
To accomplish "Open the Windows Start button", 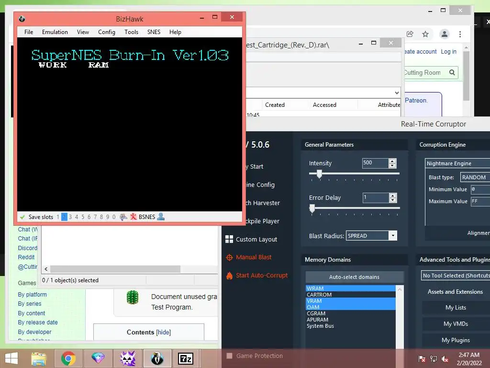I will pos(11,358).
